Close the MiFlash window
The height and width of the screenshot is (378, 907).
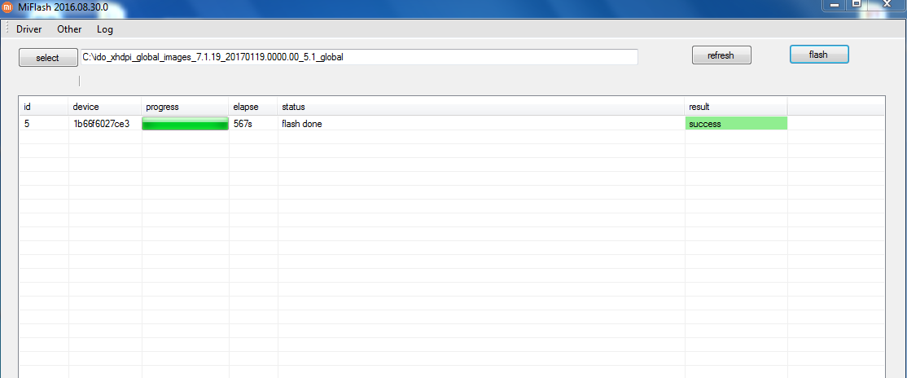tap(887, 3)
